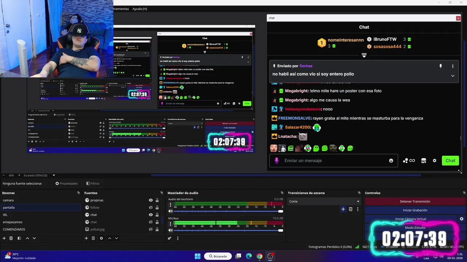This screenshot has width=467, height=262.
Task: Move scene up arrow in Escenas
Action: pos(27,238)
